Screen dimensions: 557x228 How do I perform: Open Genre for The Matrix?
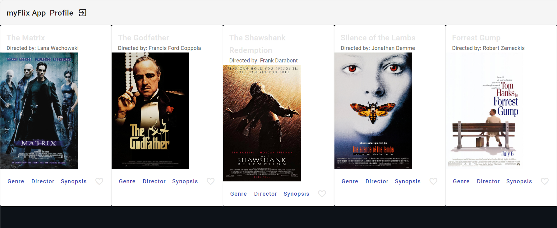pos(16,181)
